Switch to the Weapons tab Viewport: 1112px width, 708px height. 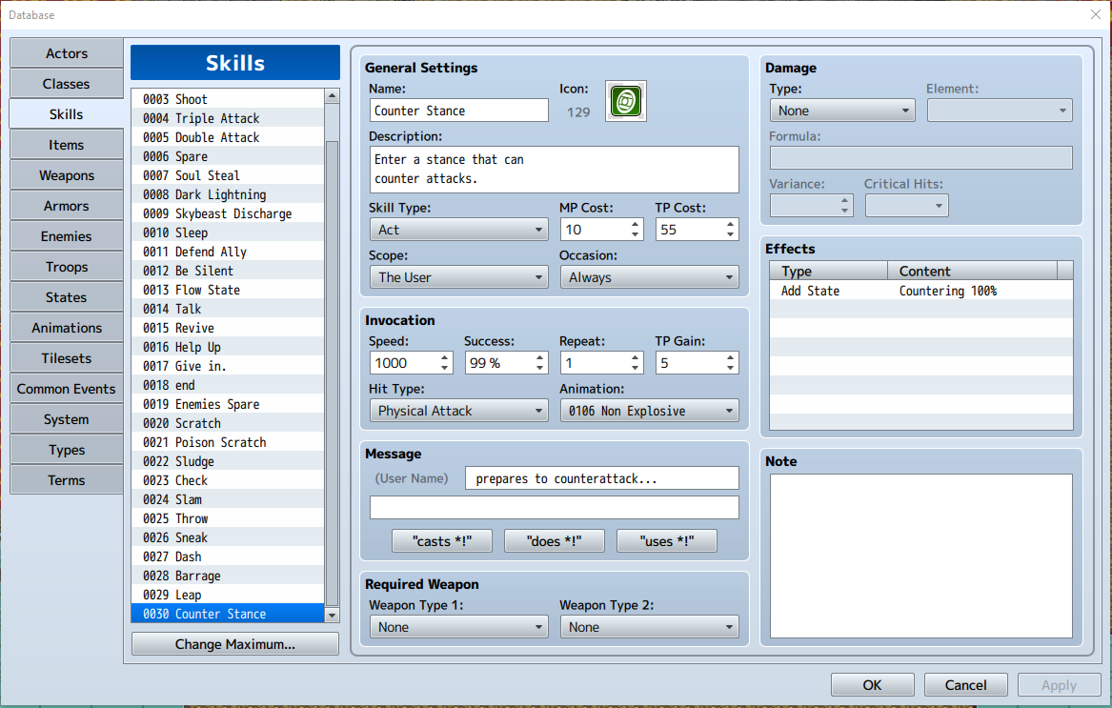click(67, 175)
